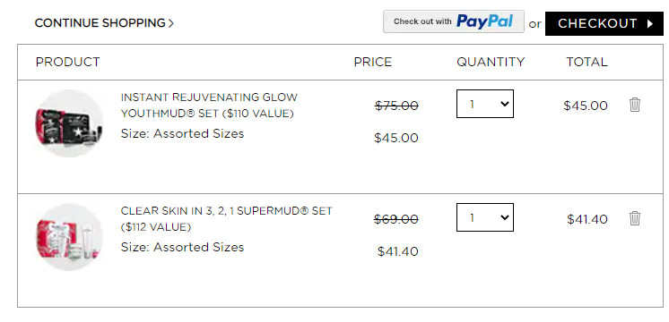This screenshot has height=322, width=669.
Task: Click the Product column header
Action: click(67, 62)
